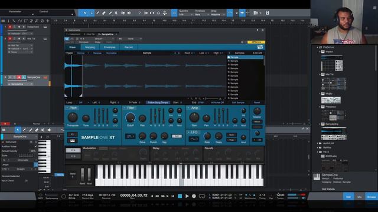Toggle the LFO section enable button

coord(188,132)
